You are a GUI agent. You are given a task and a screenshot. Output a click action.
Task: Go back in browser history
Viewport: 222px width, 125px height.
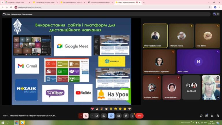click(x=3, y=7)
